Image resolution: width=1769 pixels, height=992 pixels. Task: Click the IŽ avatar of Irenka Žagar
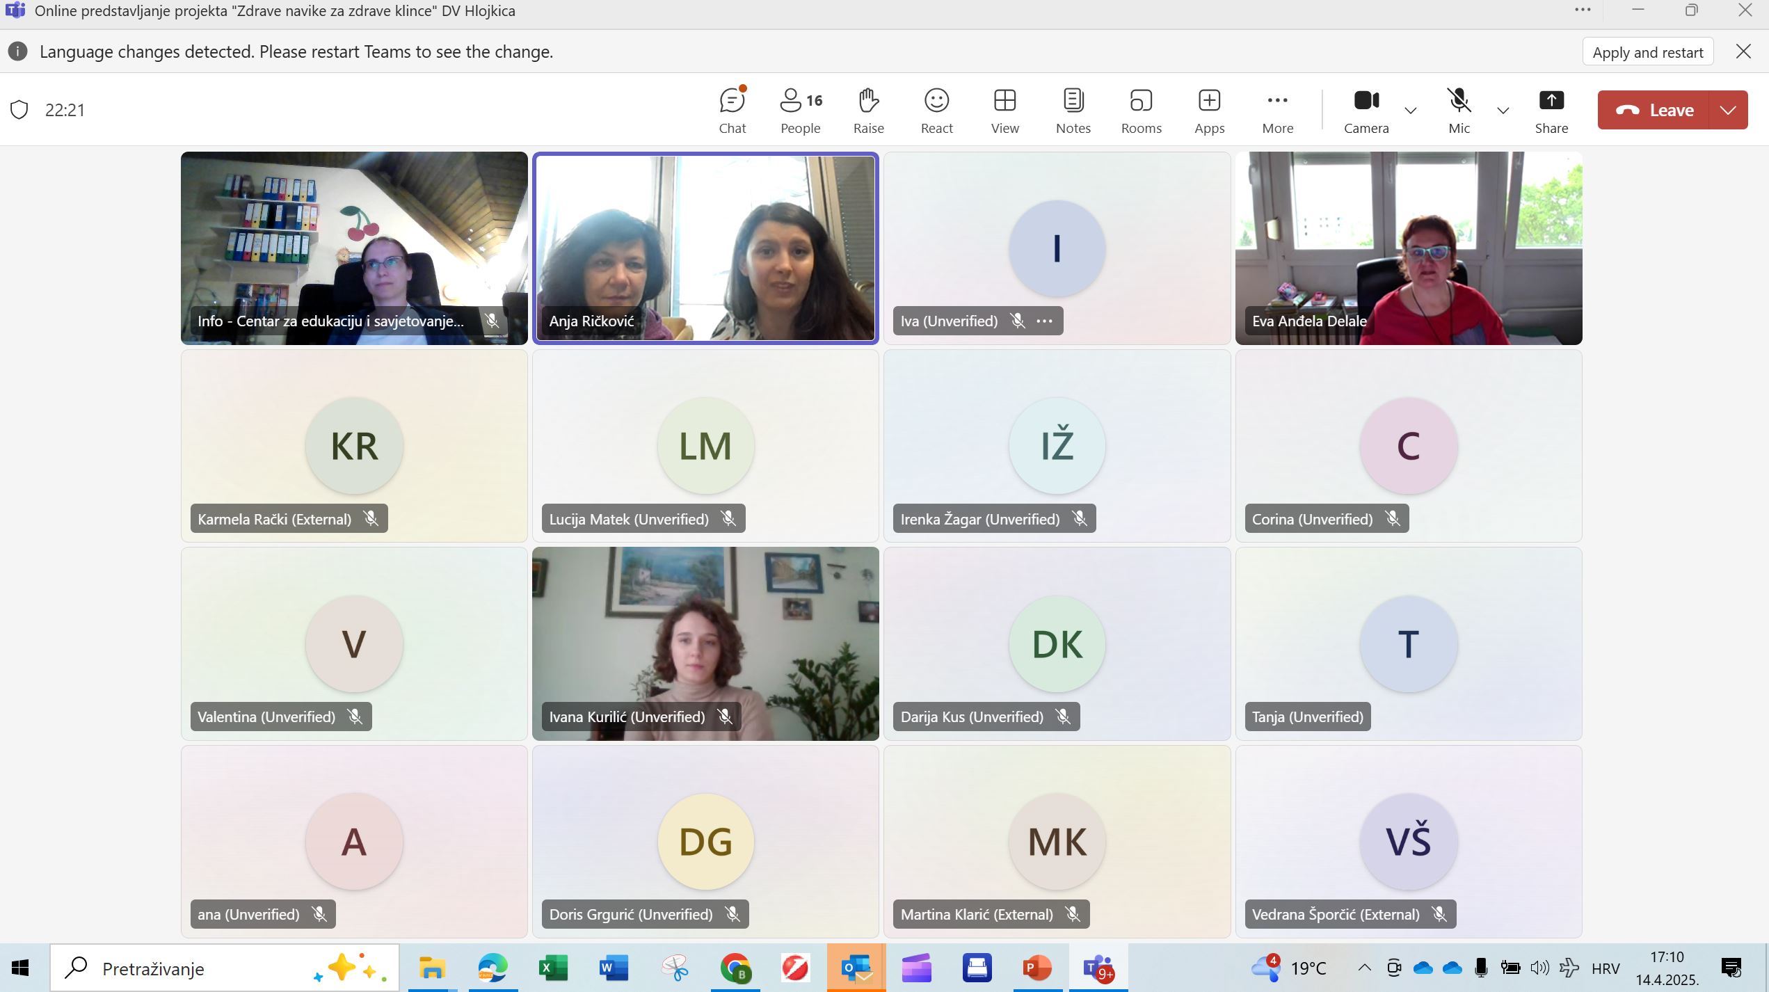(x=1057, y=446)
